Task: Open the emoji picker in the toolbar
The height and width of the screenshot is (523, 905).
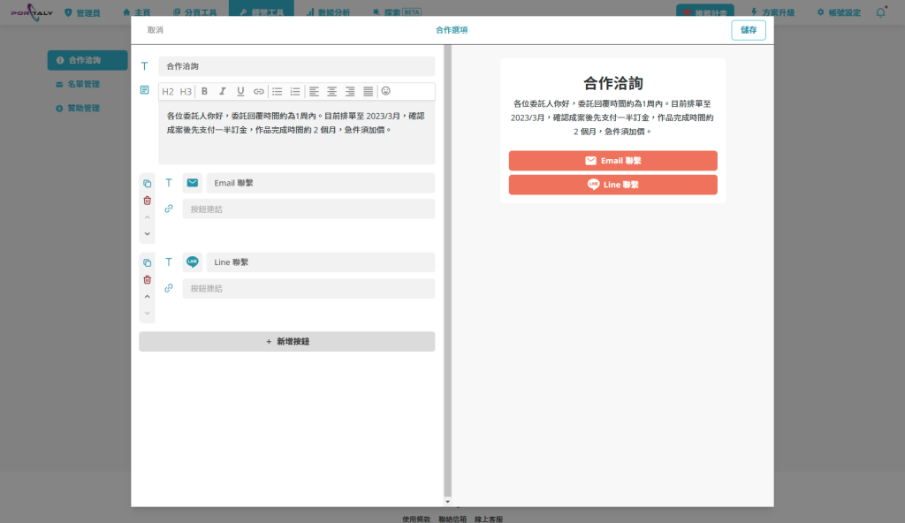Action: (385, 91)
